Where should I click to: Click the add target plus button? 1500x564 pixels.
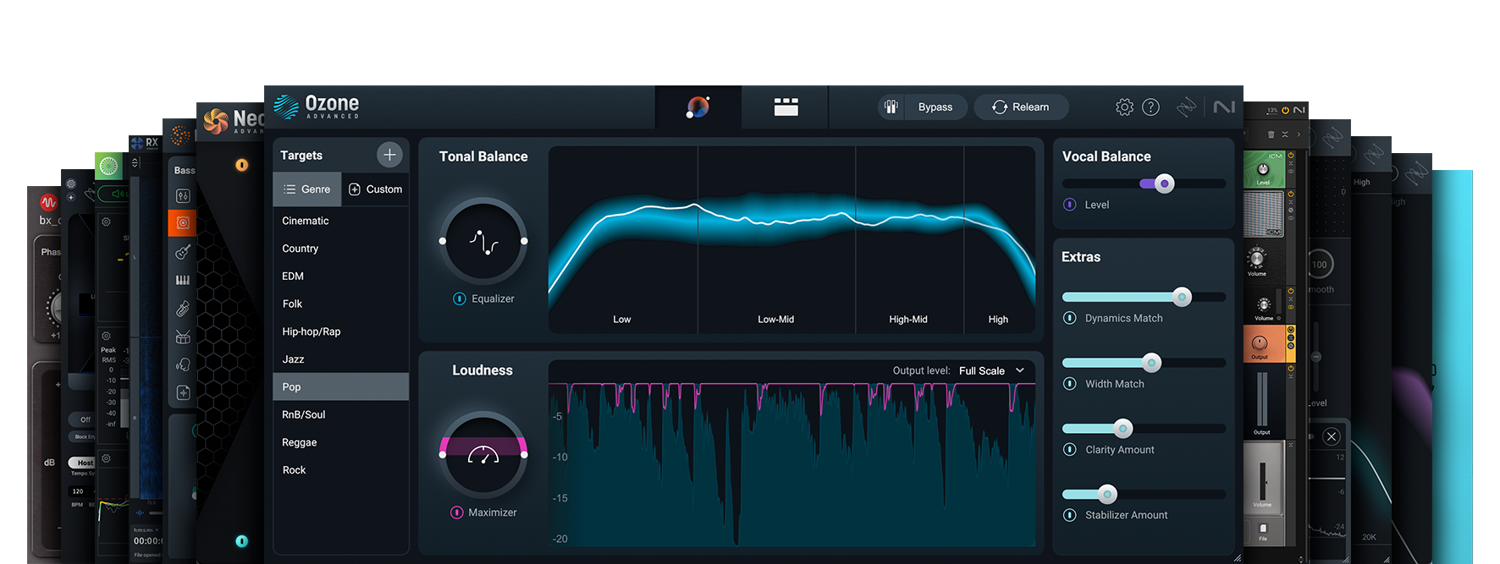[x=389, y=155]
